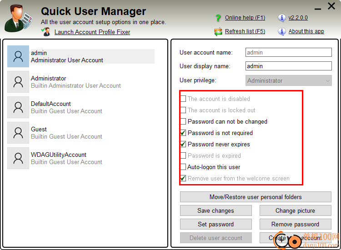This screenshot has height=250, width=341.
Task: Toggle Password is expired checkbox
Action: (x=183, y=155)
